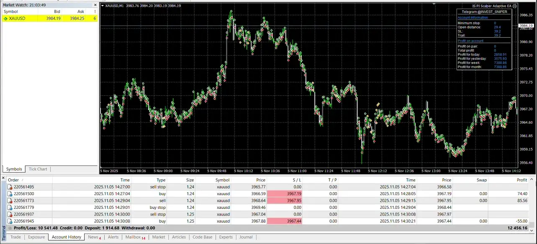Sort history by the Profit column header
537x244 pixels.
pyautogui.click(x=522, y=180)
